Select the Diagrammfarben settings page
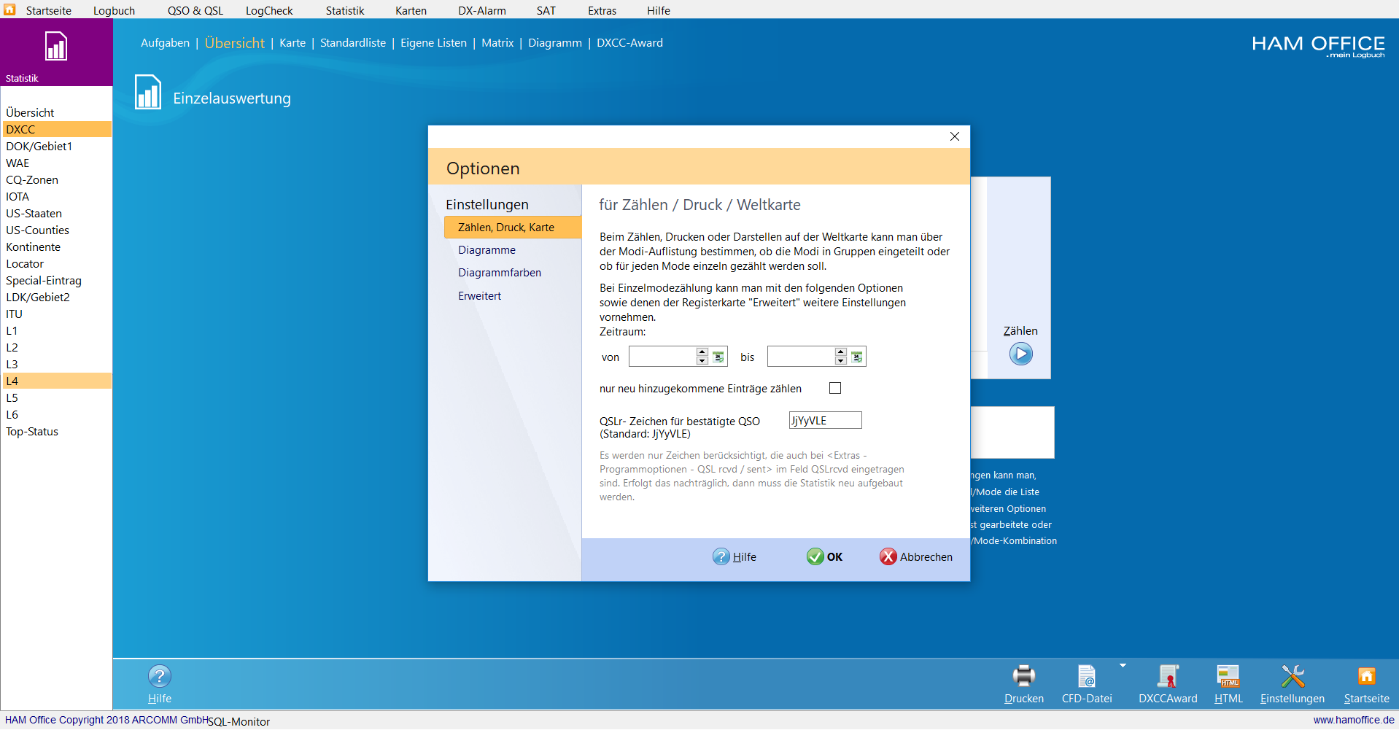Viewport: 1399px width, 730px height. 500,272
